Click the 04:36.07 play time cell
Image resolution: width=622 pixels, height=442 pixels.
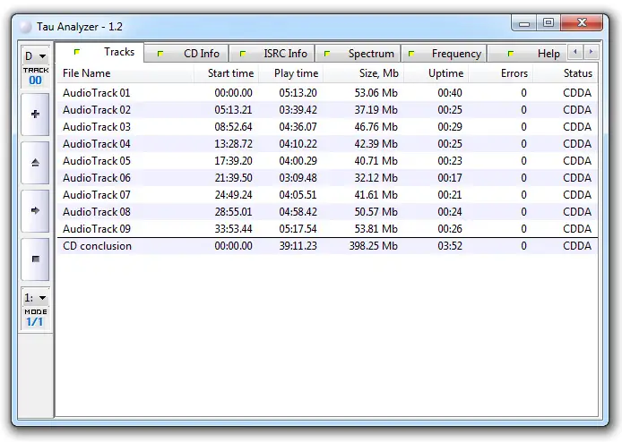(x=298, y=127)
